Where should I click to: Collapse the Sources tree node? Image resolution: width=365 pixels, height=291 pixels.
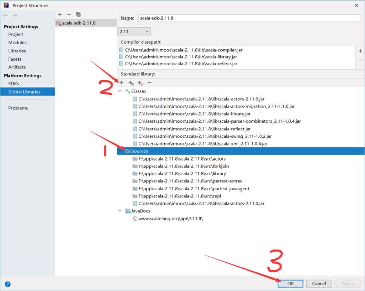pos(120,151)
